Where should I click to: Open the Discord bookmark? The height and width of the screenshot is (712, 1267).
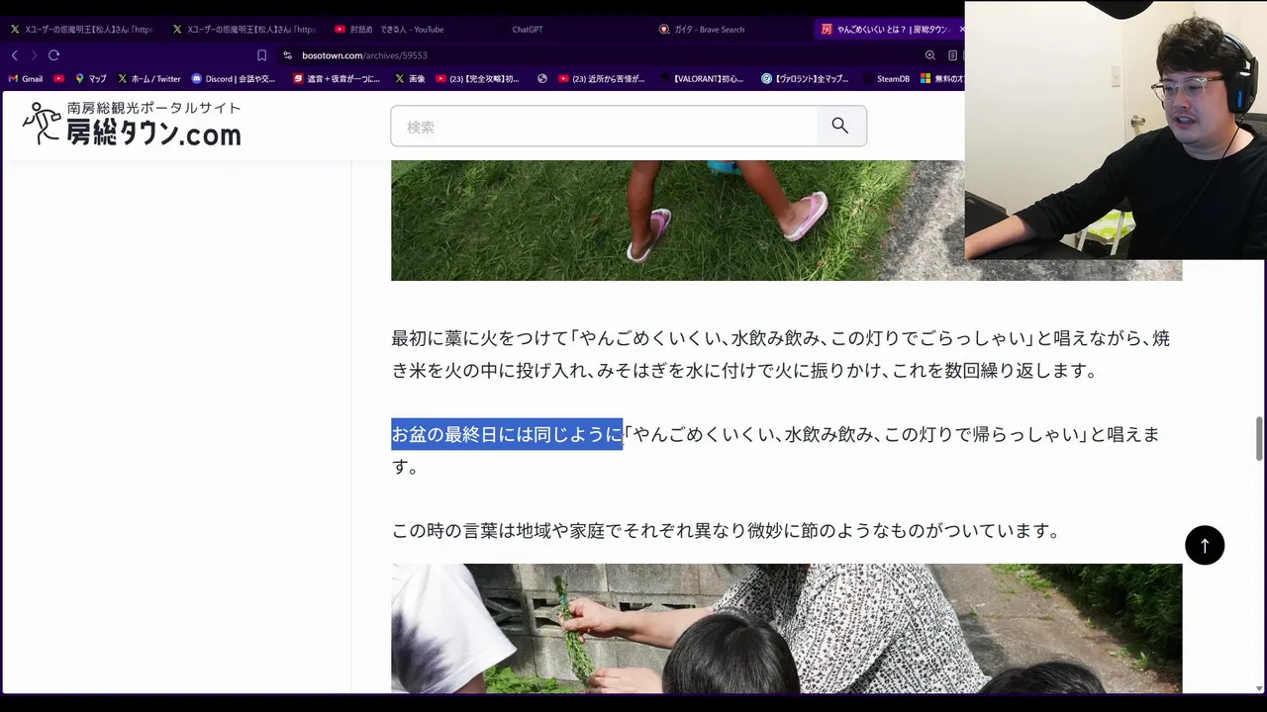[234, 78]
